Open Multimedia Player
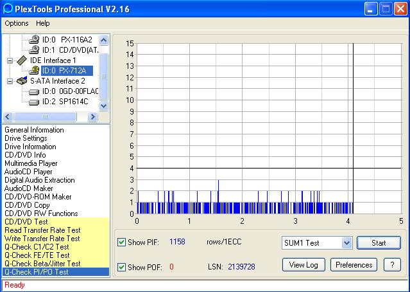 [31, 163]
